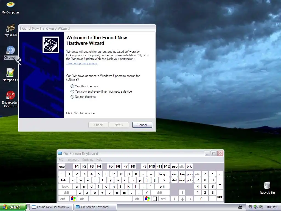Click Cancel in the hardware wizard

142,125
